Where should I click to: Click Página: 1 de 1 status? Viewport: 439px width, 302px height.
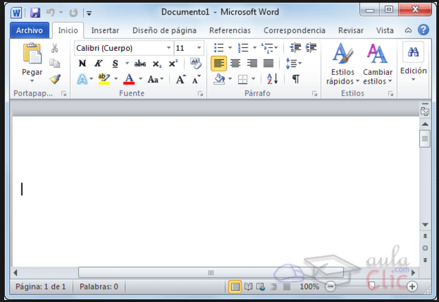click(x=40, y=287)
